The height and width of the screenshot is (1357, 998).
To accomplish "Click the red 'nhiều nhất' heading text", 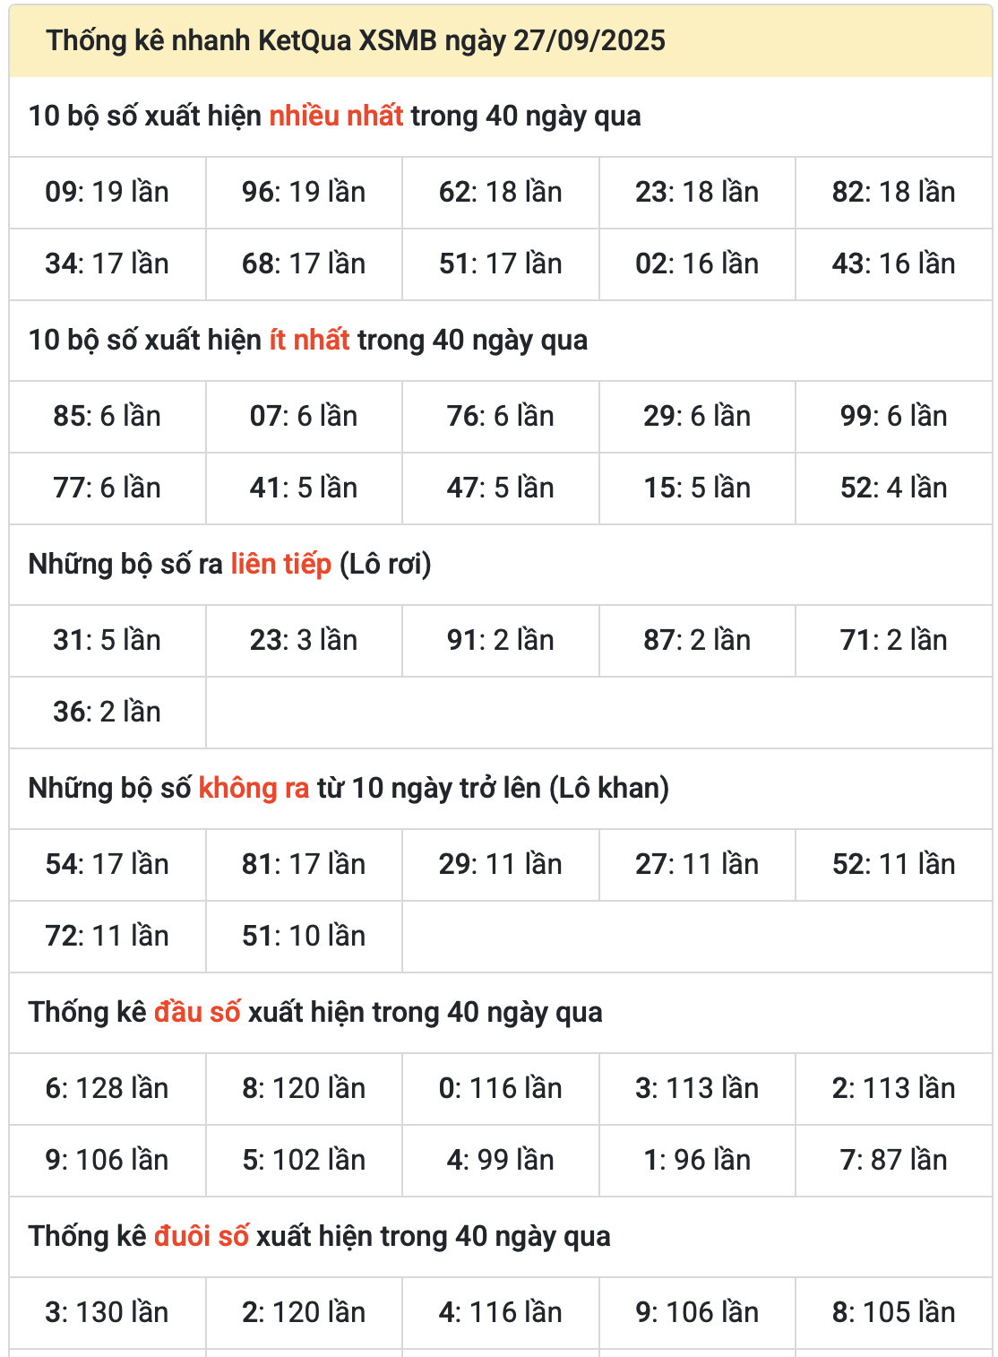I will click(336, 117).
